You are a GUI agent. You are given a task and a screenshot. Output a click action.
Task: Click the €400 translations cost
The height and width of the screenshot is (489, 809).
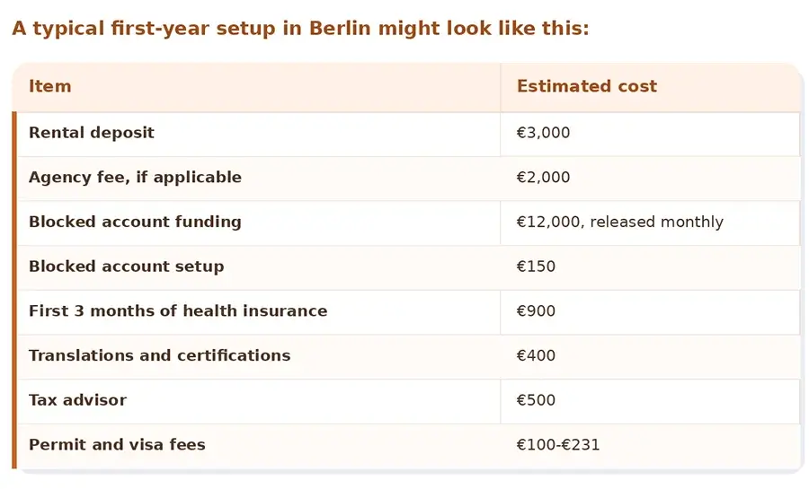pyautogui.click(x=536, y=355)
